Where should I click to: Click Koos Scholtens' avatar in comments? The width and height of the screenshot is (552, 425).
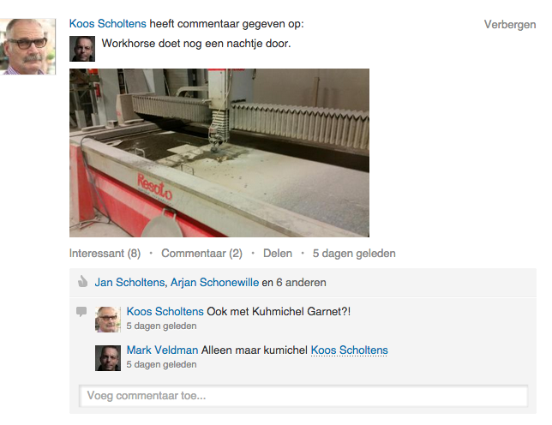(108, 320)
